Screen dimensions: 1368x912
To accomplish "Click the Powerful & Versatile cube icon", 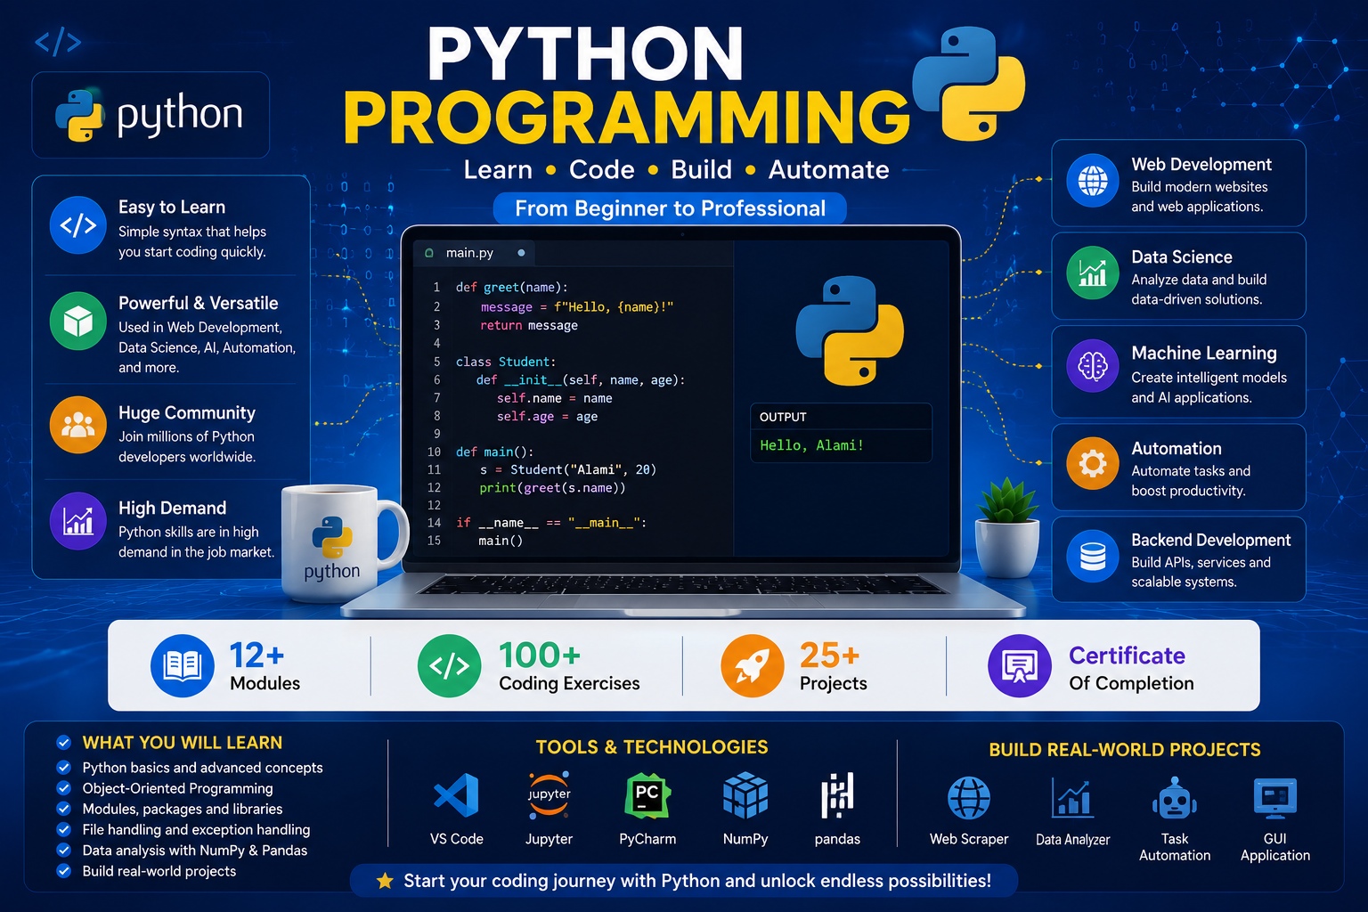I will 78,321.
